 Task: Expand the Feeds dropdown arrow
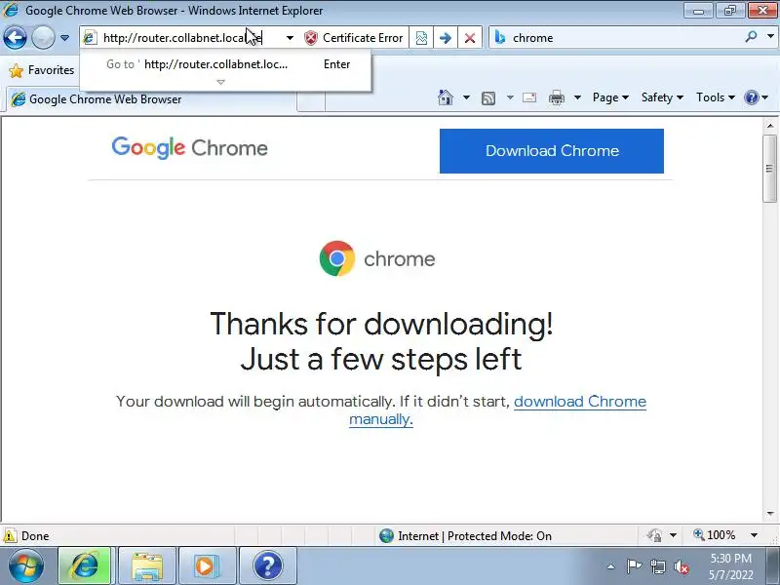tap(510, 97)
